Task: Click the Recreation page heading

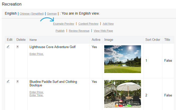Action: pyautogui.click(x=12, y=4)
